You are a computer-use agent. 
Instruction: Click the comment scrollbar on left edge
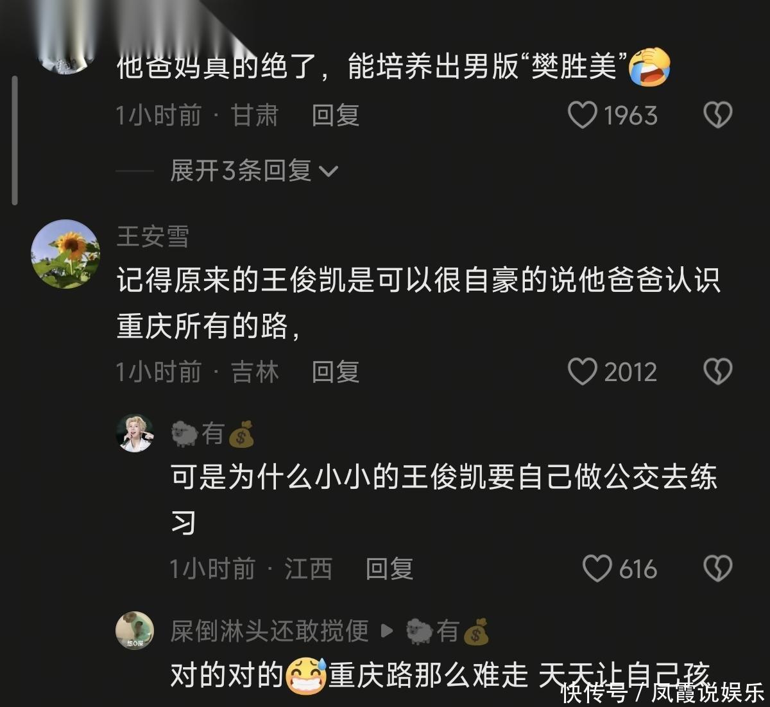15,140
